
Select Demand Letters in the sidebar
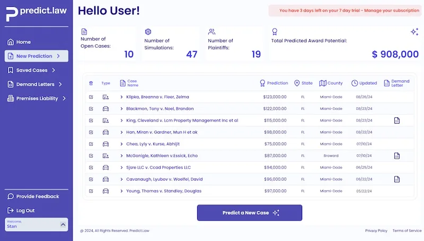click(36, 84)
